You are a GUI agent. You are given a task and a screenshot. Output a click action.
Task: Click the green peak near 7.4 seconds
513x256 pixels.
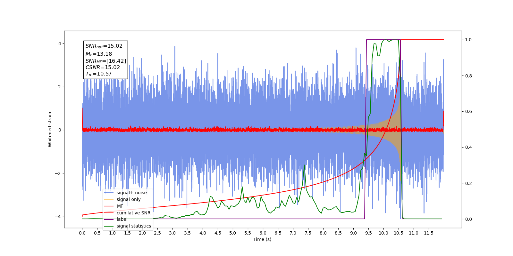click(304, 165)
